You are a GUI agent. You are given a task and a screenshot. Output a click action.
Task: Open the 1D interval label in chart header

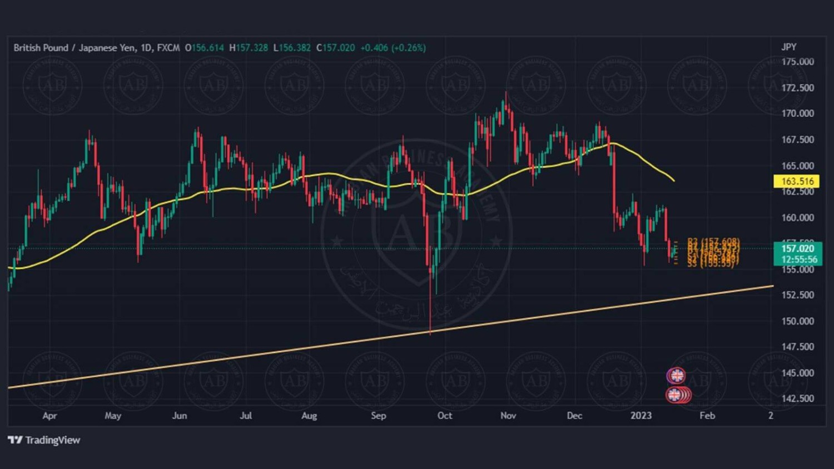146,48
